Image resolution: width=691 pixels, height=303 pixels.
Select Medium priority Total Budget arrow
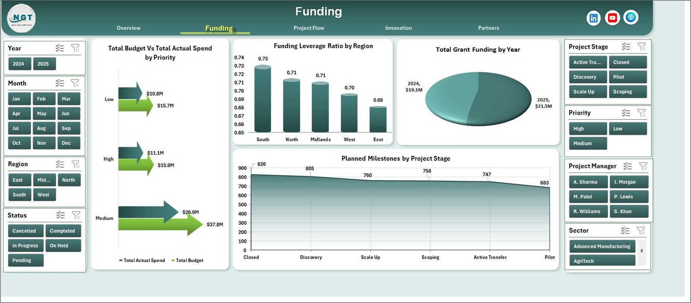pyautogui.click(x=160, y=225)
